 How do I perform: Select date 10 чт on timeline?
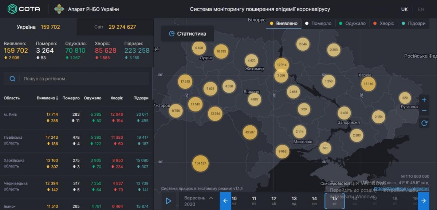click(x=234, y=201)
